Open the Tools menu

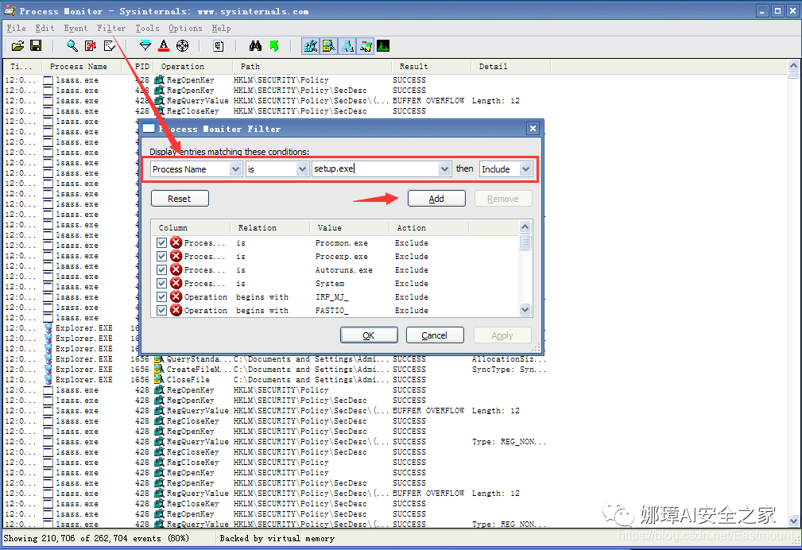[x=147, y=28]
